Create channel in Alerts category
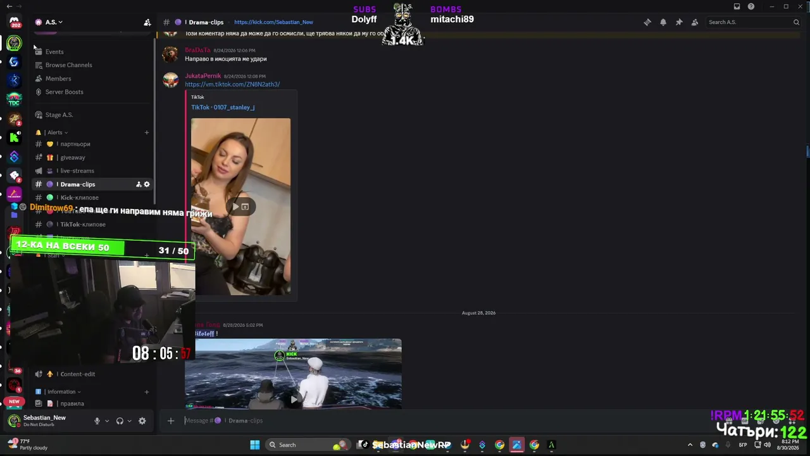Image resolution: width=810 pixels, height=456 pixels. click(x=147, y=132)
